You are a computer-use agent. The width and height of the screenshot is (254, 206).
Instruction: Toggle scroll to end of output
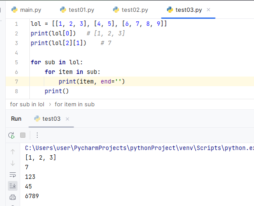tap(13, 186)
